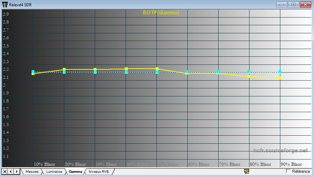Click the small yellow icon in bottom bar
Viewport: 314px width, 177px height.
click(x=246, y=171)
